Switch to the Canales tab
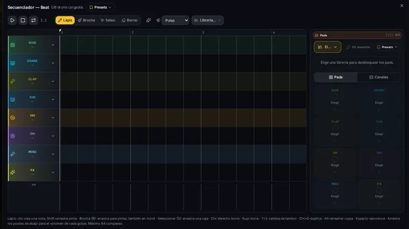This screenshot has height=229, width=409. tap(379, 77)
